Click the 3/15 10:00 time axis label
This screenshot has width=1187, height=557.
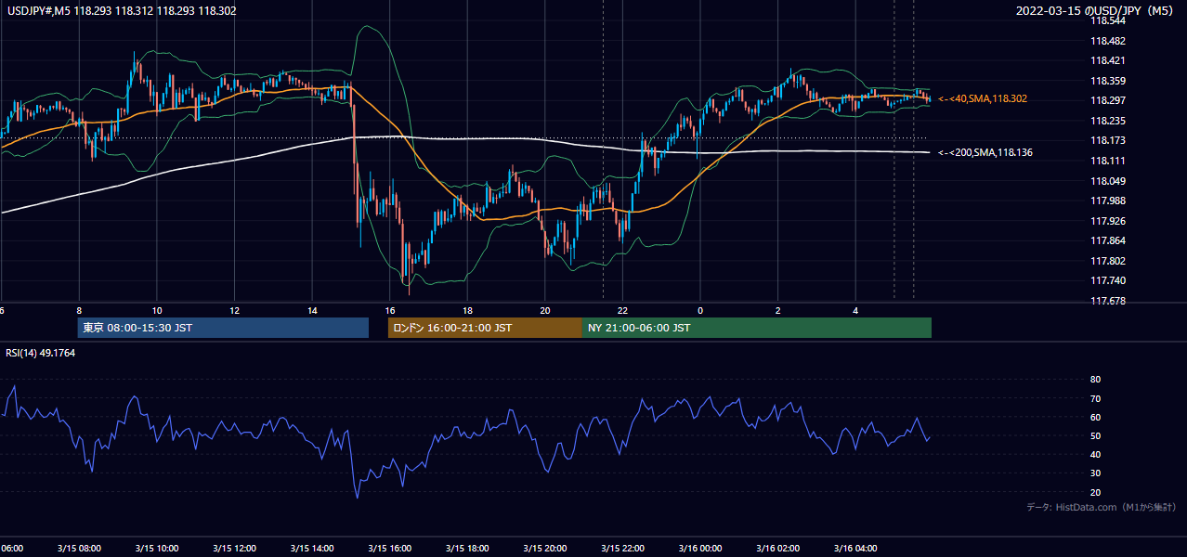(156, 549)
